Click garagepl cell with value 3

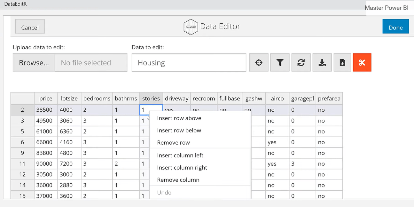pos(303,163)
